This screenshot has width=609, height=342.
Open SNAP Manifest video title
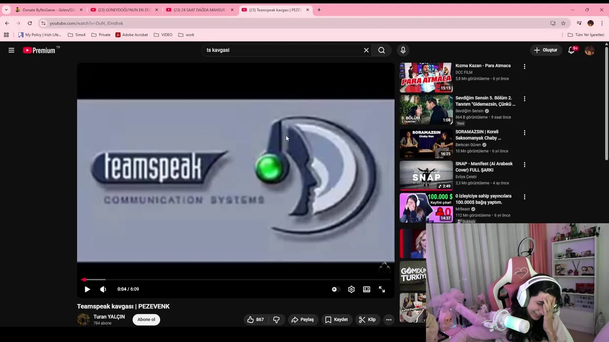[484, 167]
